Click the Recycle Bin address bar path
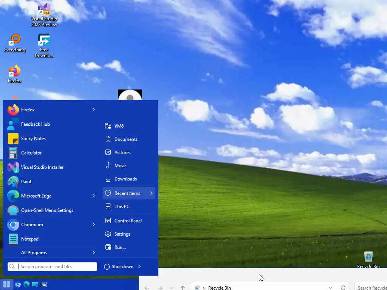This screenshot has height=290, width=387. point(220,288)
